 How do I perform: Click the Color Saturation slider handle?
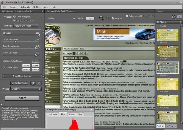tap(15, 42)
